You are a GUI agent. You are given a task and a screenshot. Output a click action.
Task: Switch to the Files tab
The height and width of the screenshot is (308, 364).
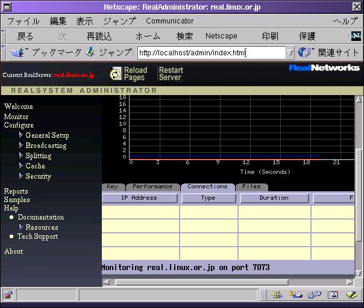tap(252, 187)
